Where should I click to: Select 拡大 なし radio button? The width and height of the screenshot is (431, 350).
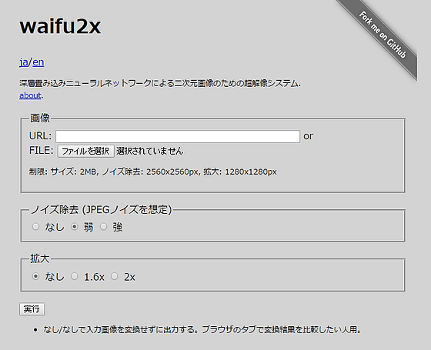[35, 276]
